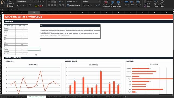Decrease the indent
174x98 pixels.
pyautogui.click(x=60, y=5)
